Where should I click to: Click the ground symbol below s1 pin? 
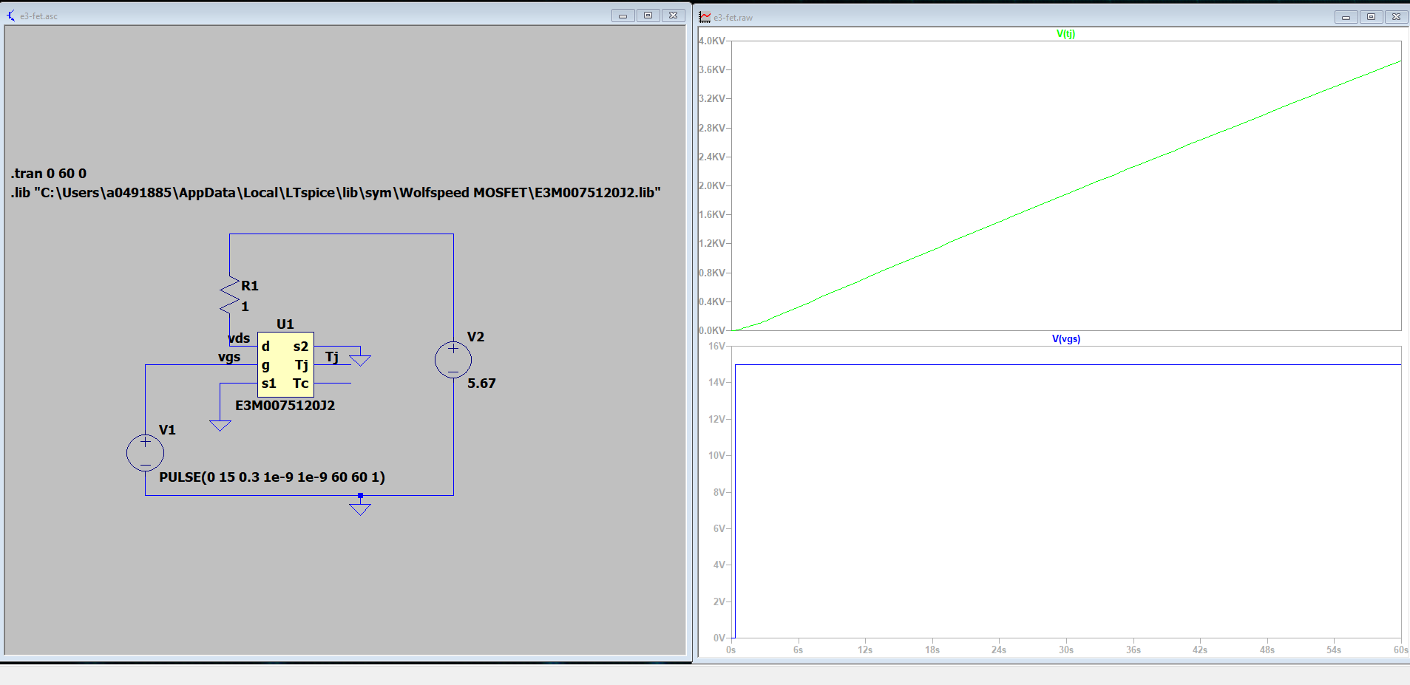click(220, 426)
